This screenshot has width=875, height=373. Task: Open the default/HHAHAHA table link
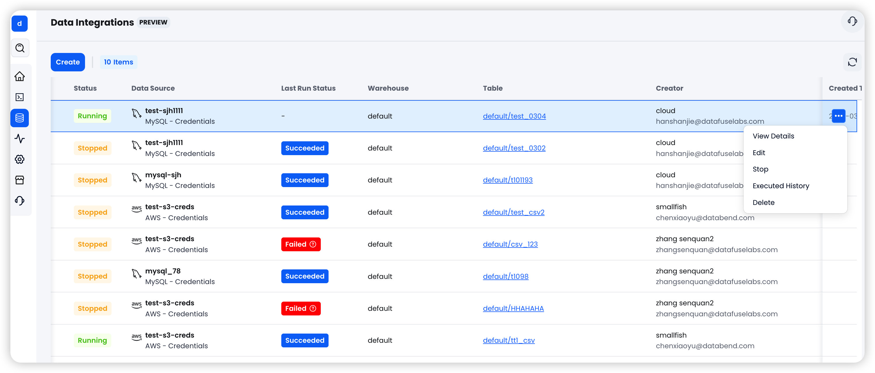click(x=513, y=308)
